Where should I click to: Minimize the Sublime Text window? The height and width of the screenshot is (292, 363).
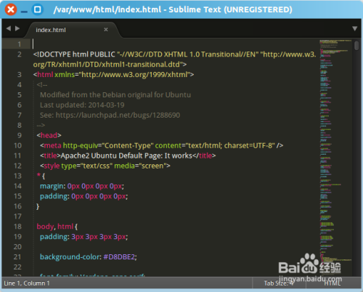(x=24, y=12)
